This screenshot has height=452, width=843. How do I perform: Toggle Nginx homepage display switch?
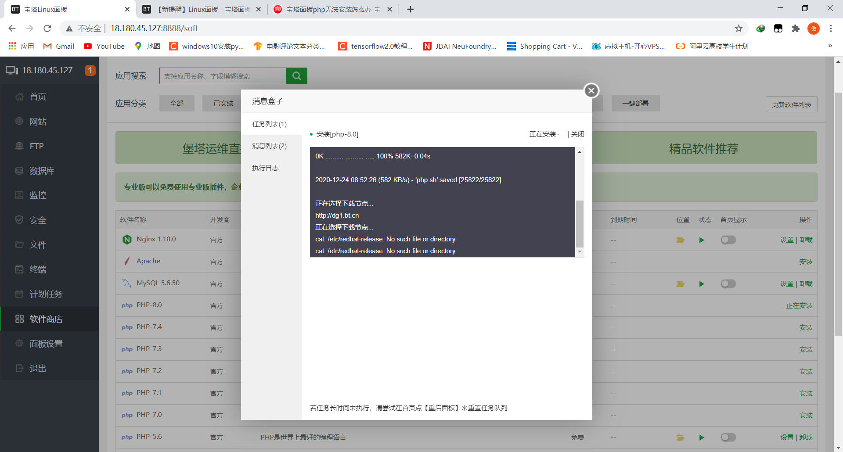[728, 240]
